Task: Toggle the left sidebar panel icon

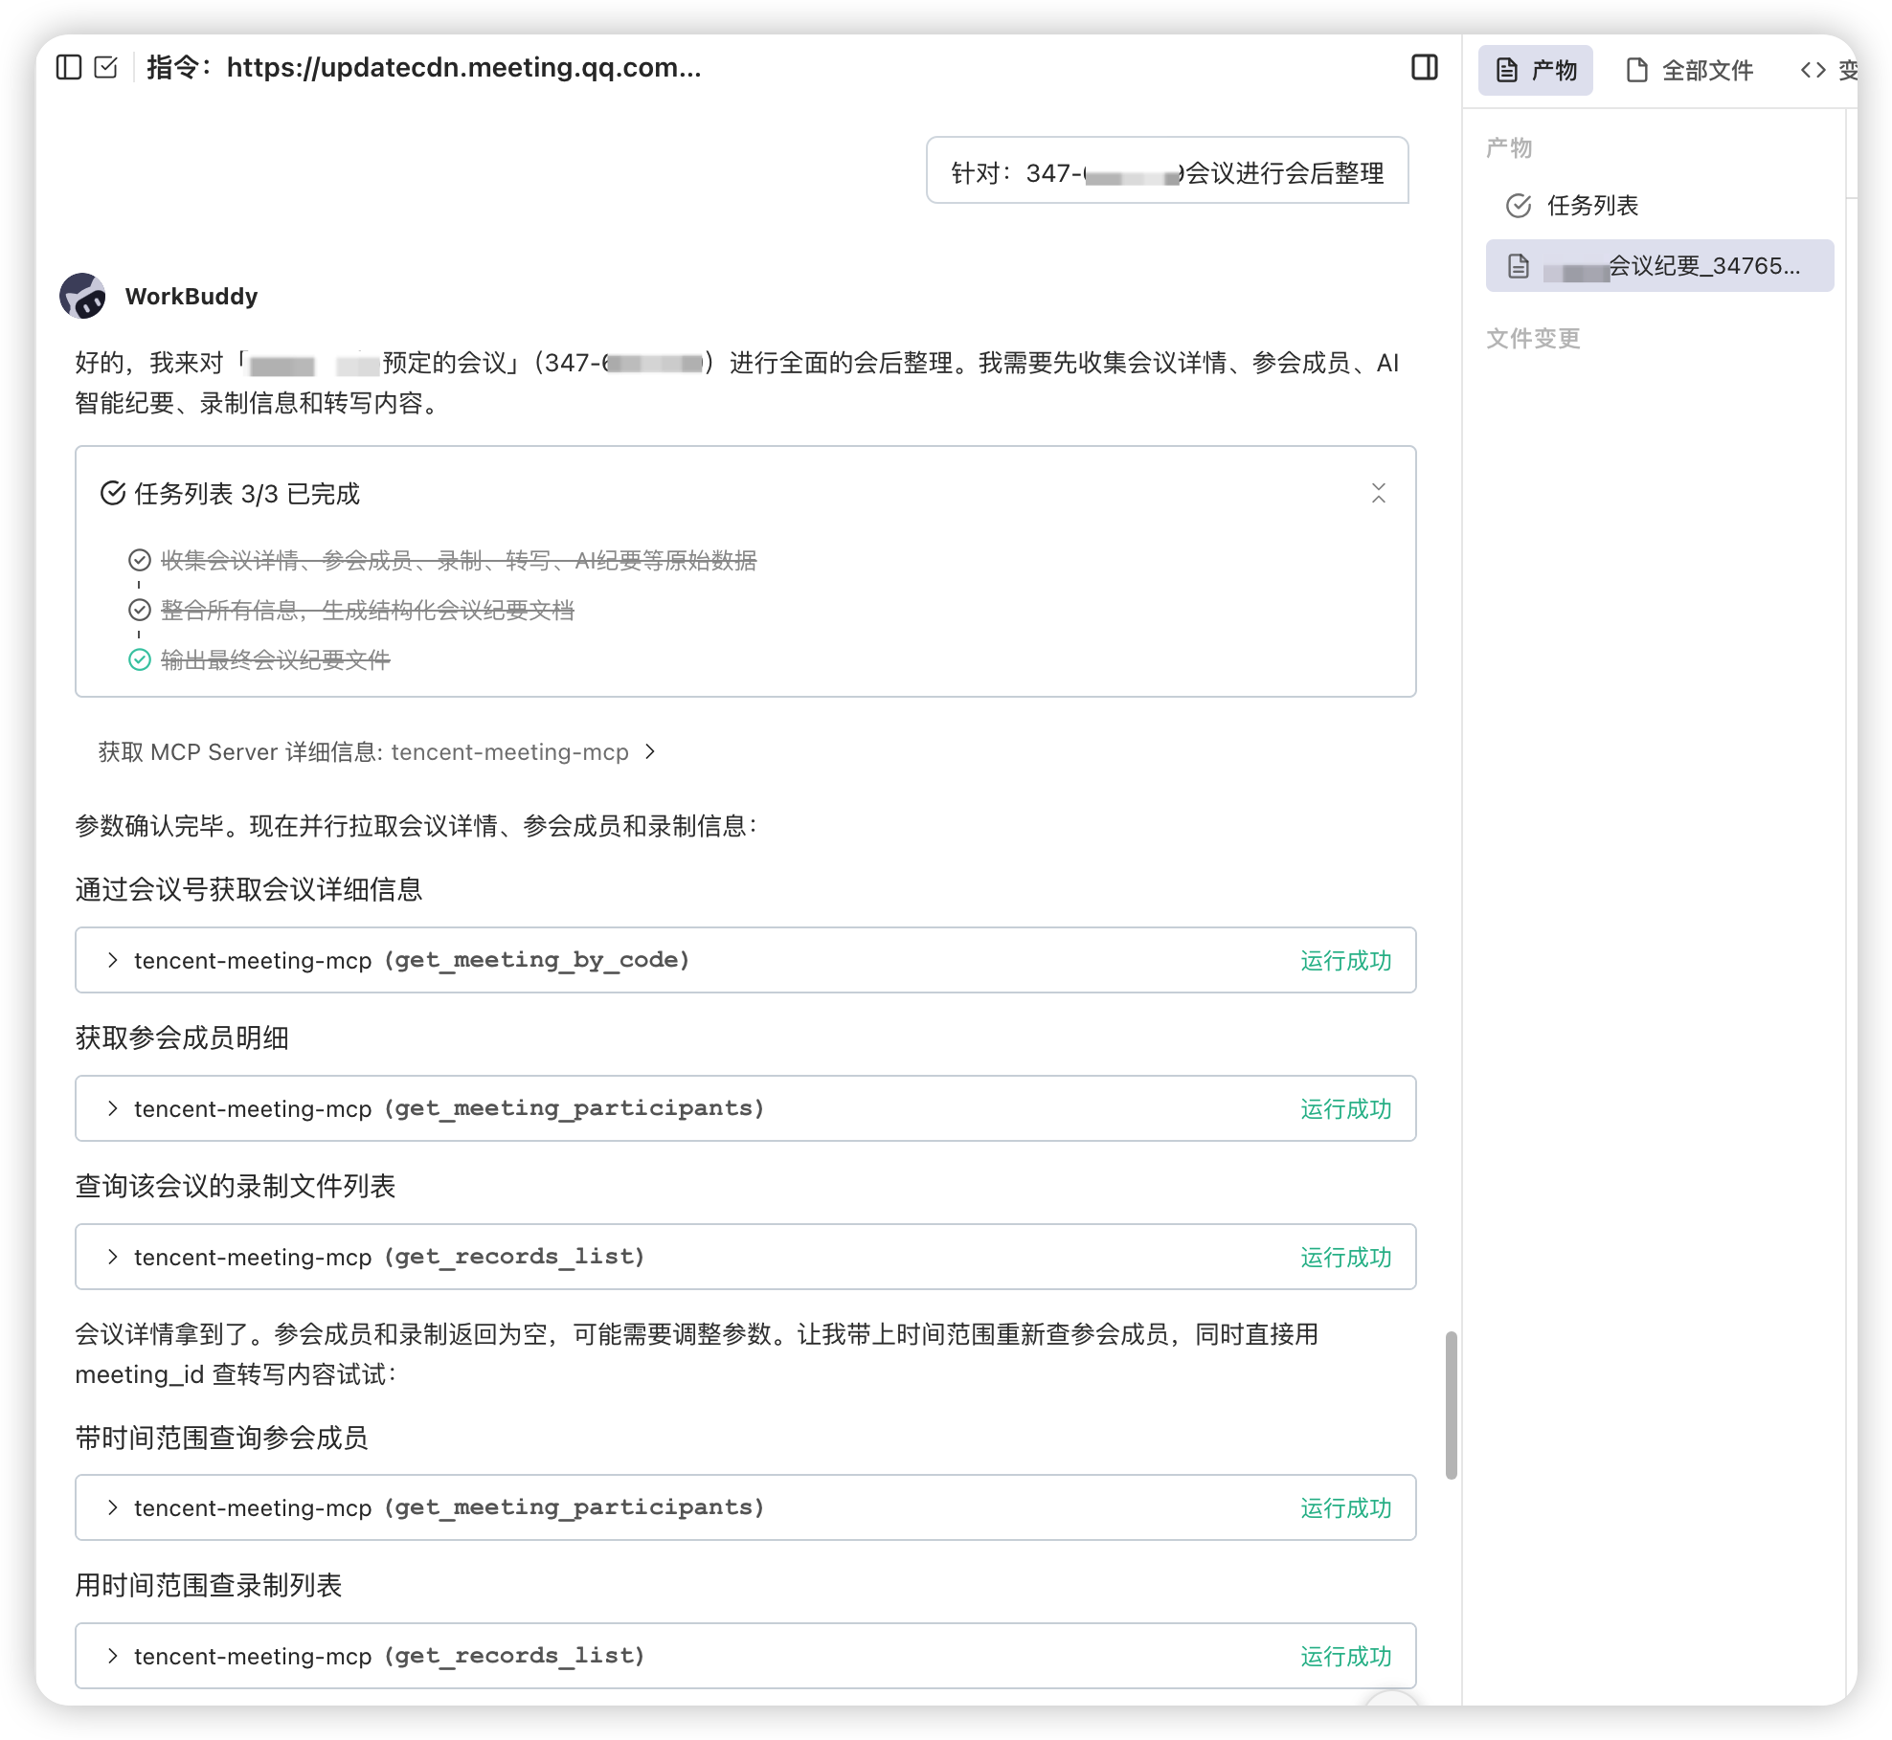Action: pyautogui.click(x=71, y=68)
